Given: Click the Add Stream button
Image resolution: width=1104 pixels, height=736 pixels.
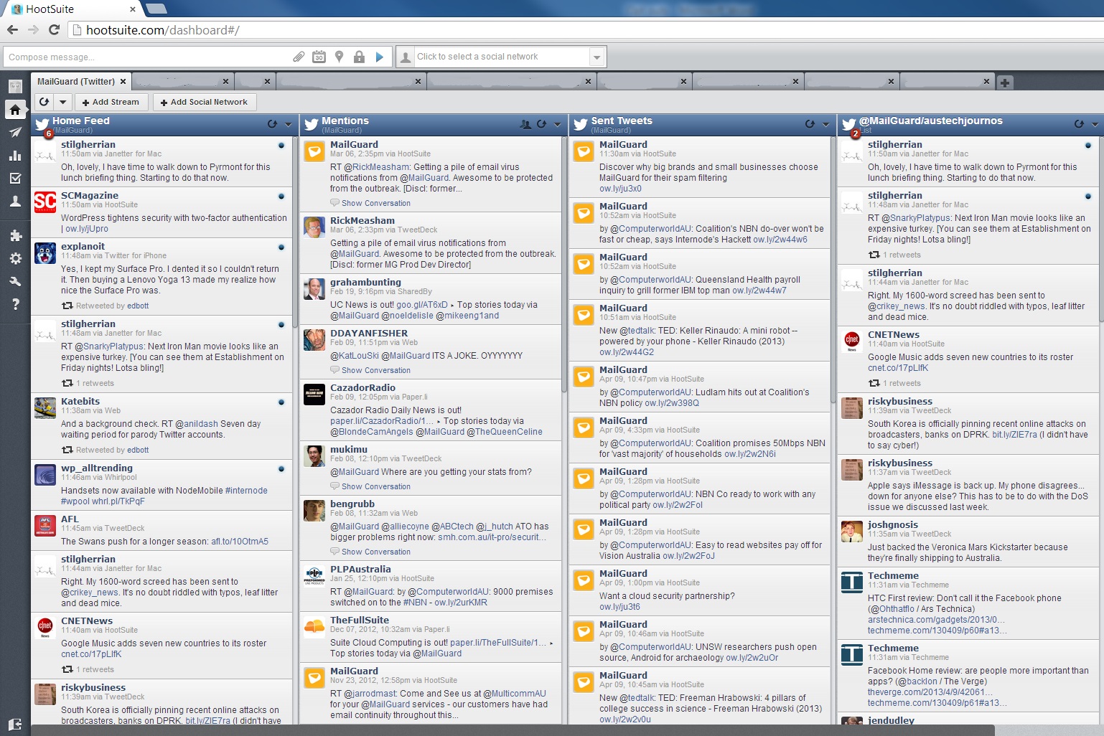Looking at the screenshot, I should pos(111,102).
